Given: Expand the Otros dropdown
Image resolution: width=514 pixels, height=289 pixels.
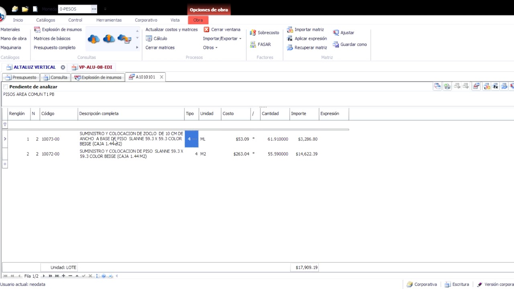Looking at the screenshot, I should pyautogui.click(x=210, y=47).
